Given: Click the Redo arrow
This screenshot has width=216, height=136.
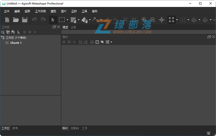Looking at the screenshot, I should pyautogui.click(x=43, y=20).
